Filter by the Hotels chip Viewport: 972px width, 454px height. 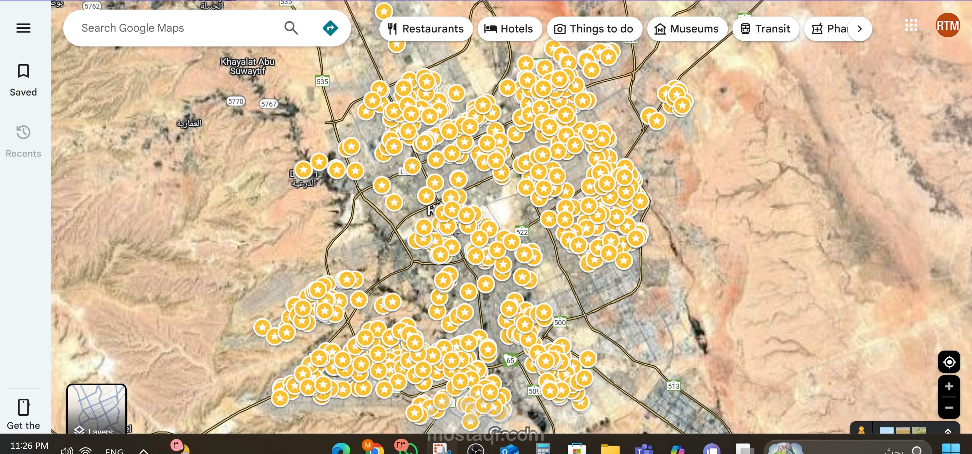coord(509,29)
